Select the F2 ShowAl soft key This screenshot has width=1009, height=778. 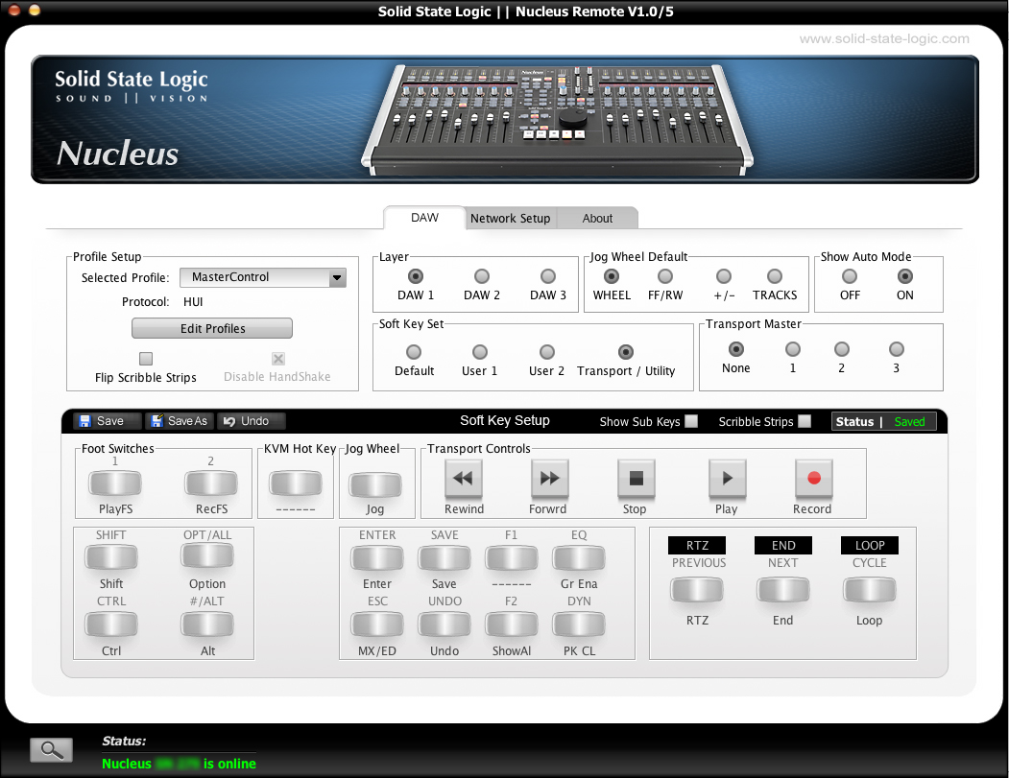point(512,625)
